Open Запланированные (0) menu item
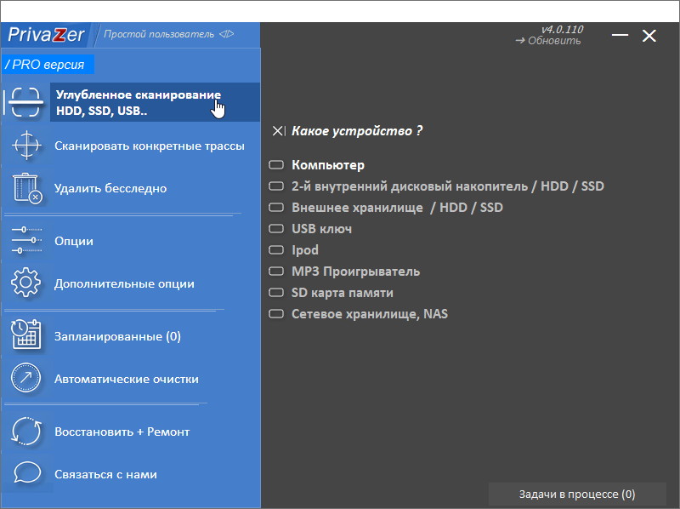 click(x=117, y=336)
